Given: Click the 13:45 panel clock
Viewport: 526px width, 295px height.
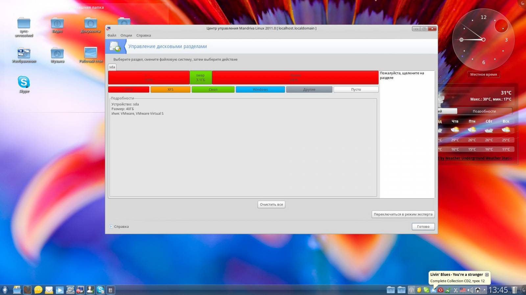Looking at the screenshot, I should (x=498, y=290).
